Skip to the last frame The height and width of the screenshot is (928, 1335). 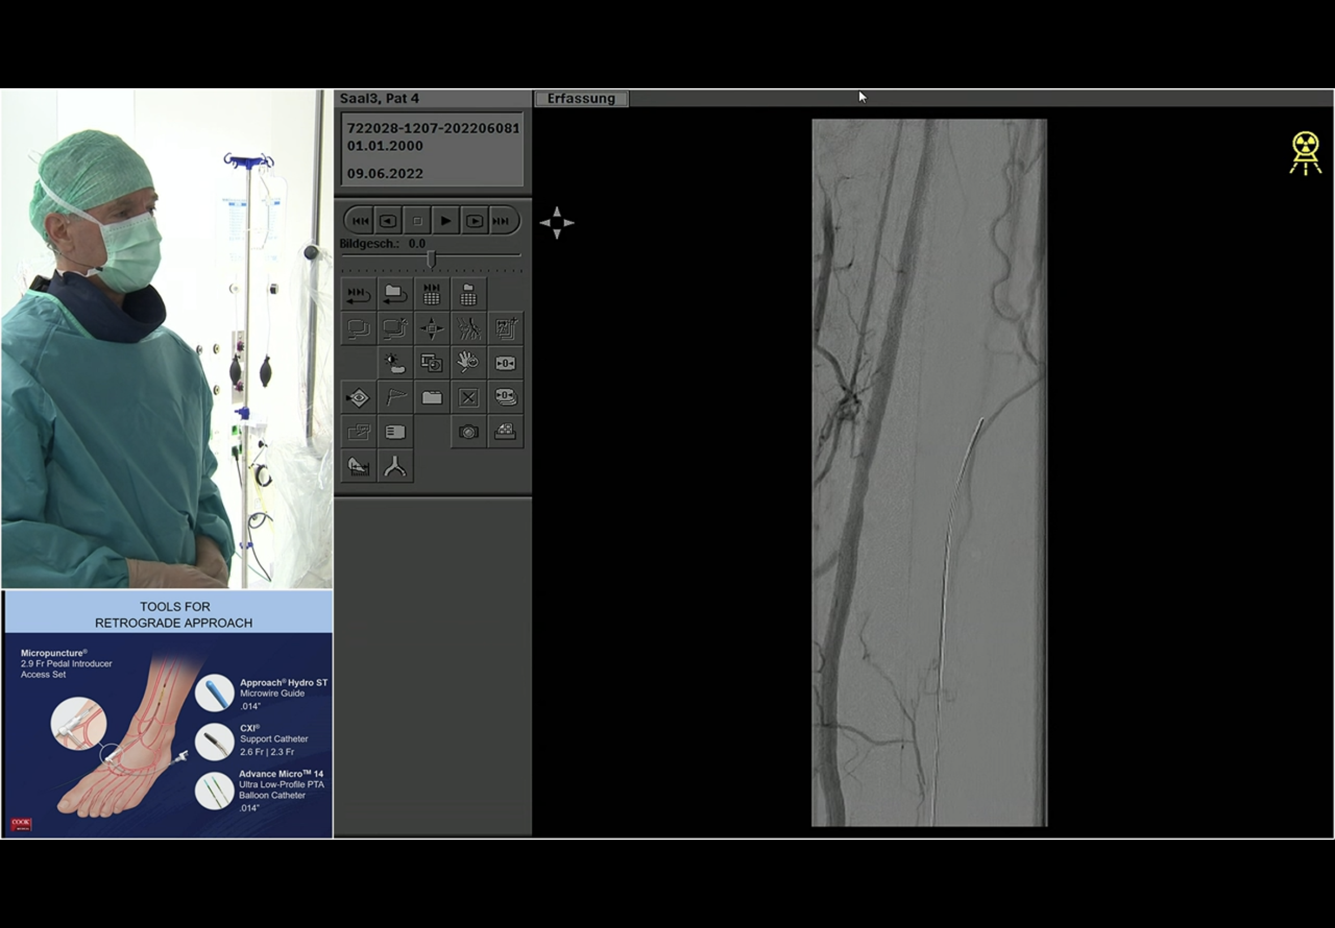coord(501,221)
